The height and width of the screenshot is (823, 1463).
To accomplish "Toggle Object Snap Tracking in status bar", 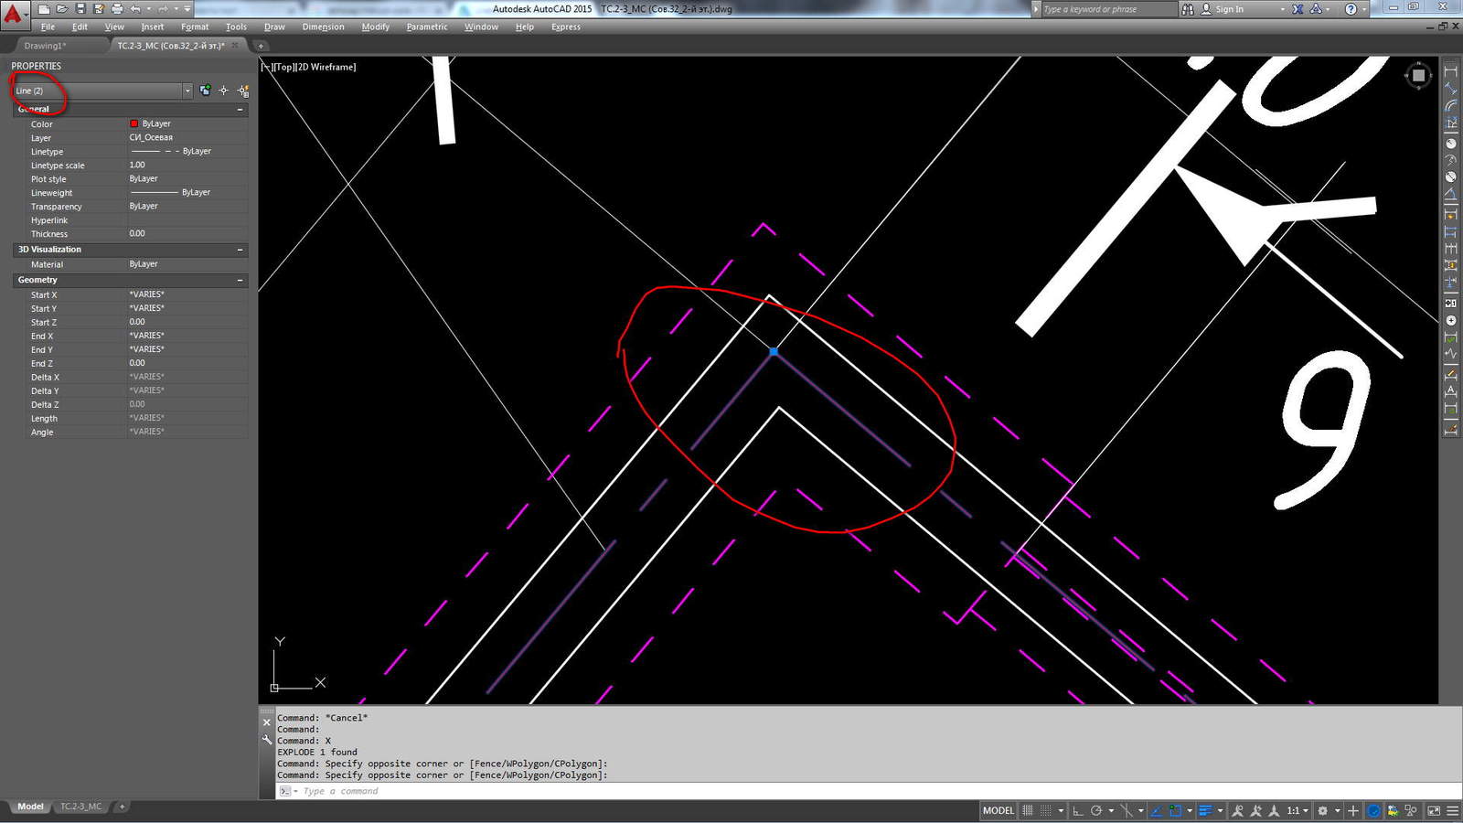I will click(x=1156, y=811).
